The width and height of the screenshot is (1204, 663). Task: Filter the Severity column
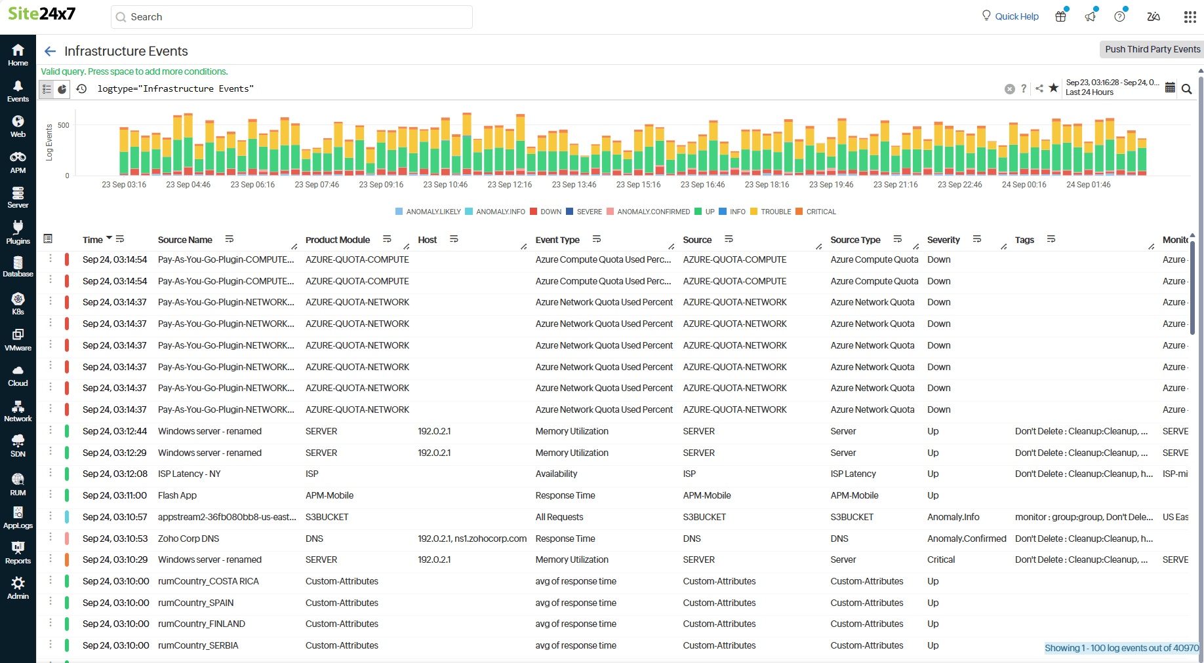click(977, 240)
